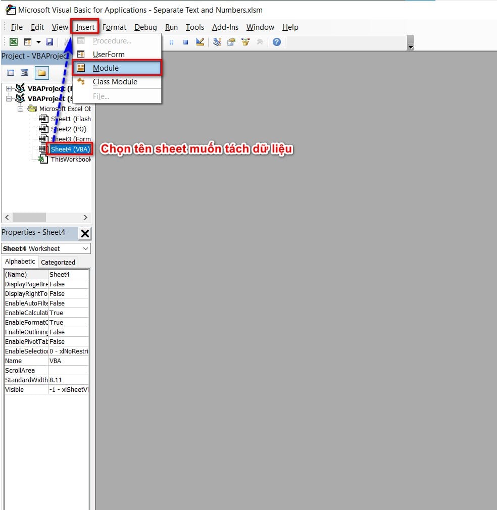Click the Design Mode toolbar icon
Image resolution: width=497 pixels, height=510 pixels.
click(200, 42)
